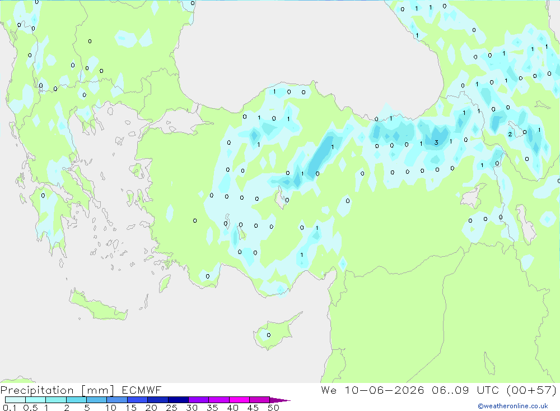Image resolution: width=560 pixels, height=411 pixels.
Task: Click the '40' legend scale label
Action: (x=232, y=408)
